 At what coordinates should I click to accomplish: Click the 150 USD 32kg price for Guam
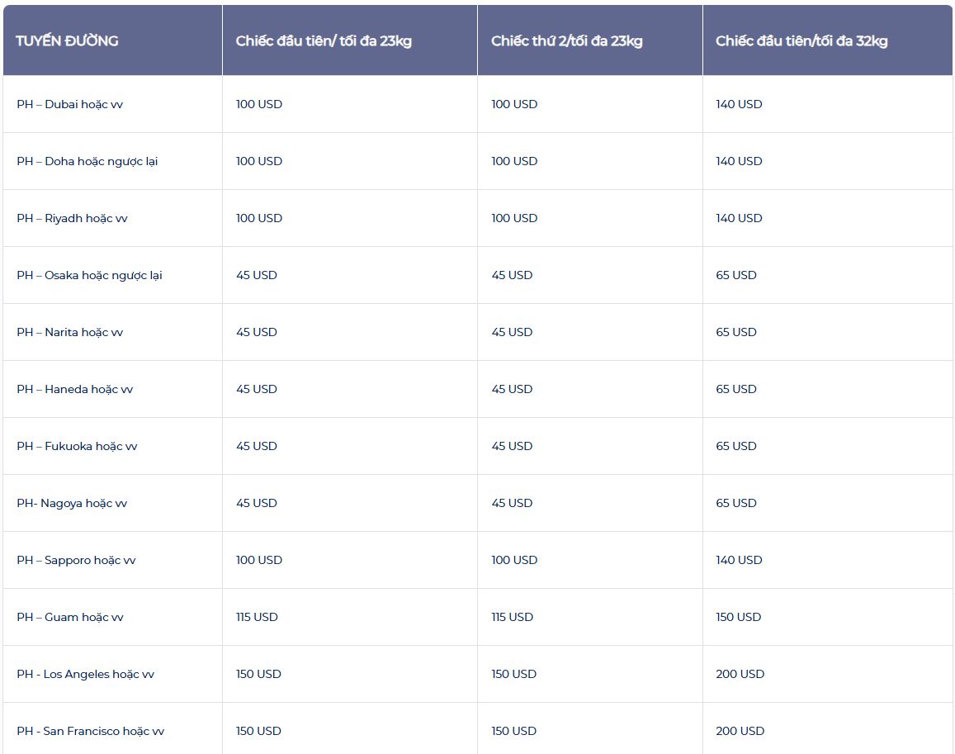739,618
